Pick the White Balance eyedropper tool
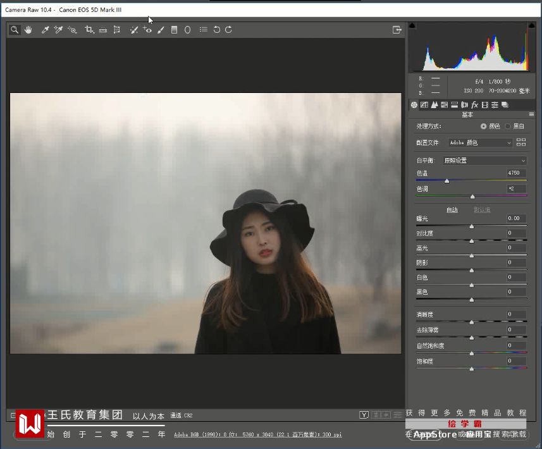 (45, 30)
